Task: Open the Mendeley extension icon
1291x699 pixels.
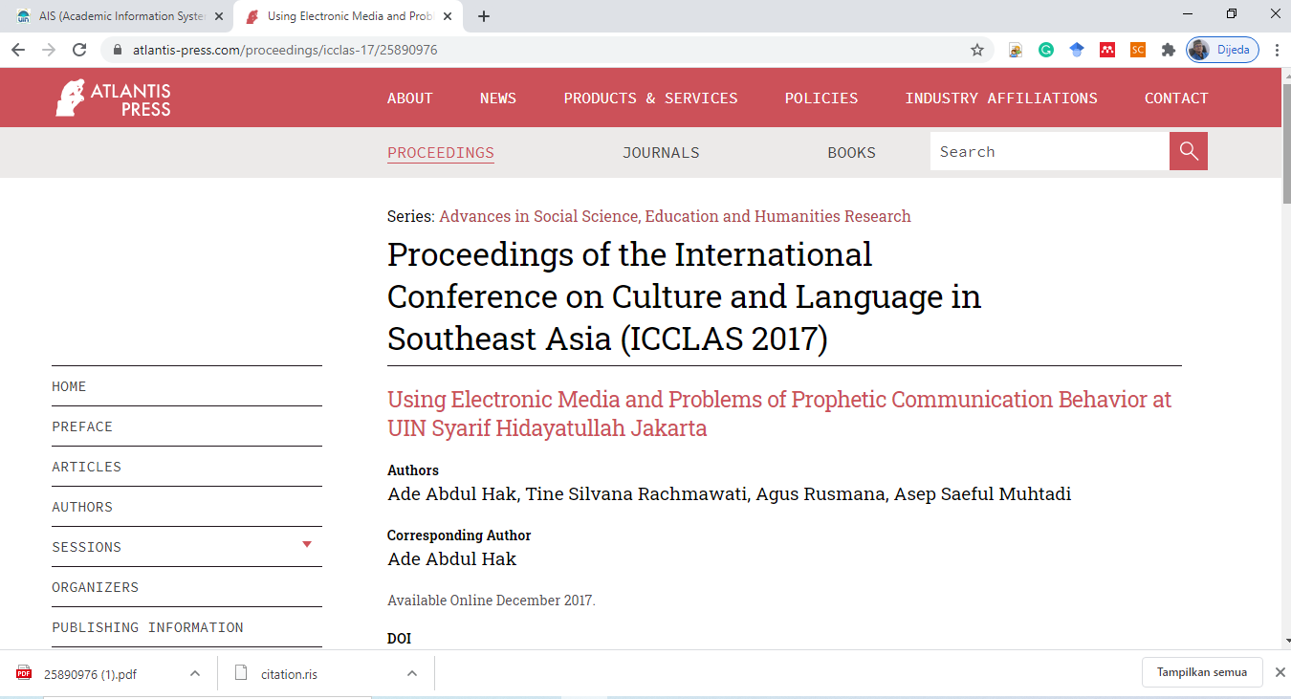Action: [1107, 50]
